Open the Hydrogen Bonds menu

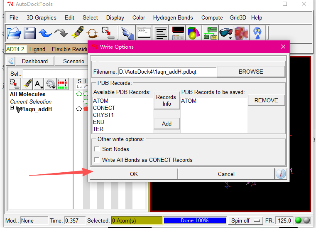coord(173,17)
